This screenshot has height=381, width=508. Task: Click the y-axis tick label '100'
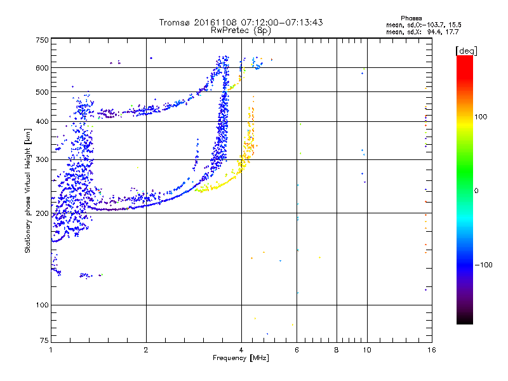click(42, 305)
